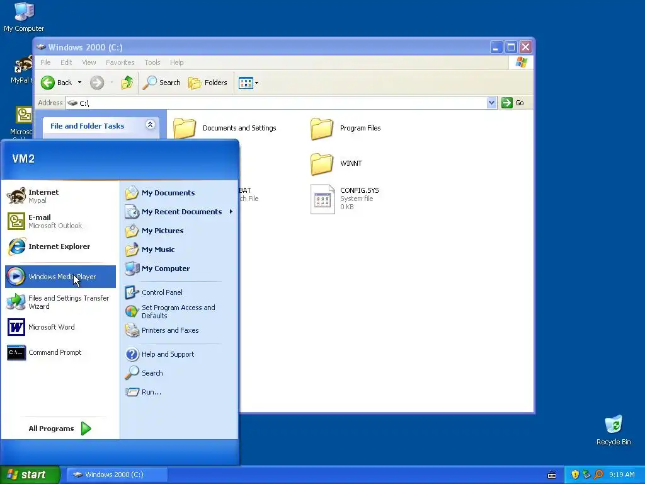This screenshot has height=484, width=645.
Task: Toggle Folders pane in Explorer toolbar
Action: (x=208, y=83)
